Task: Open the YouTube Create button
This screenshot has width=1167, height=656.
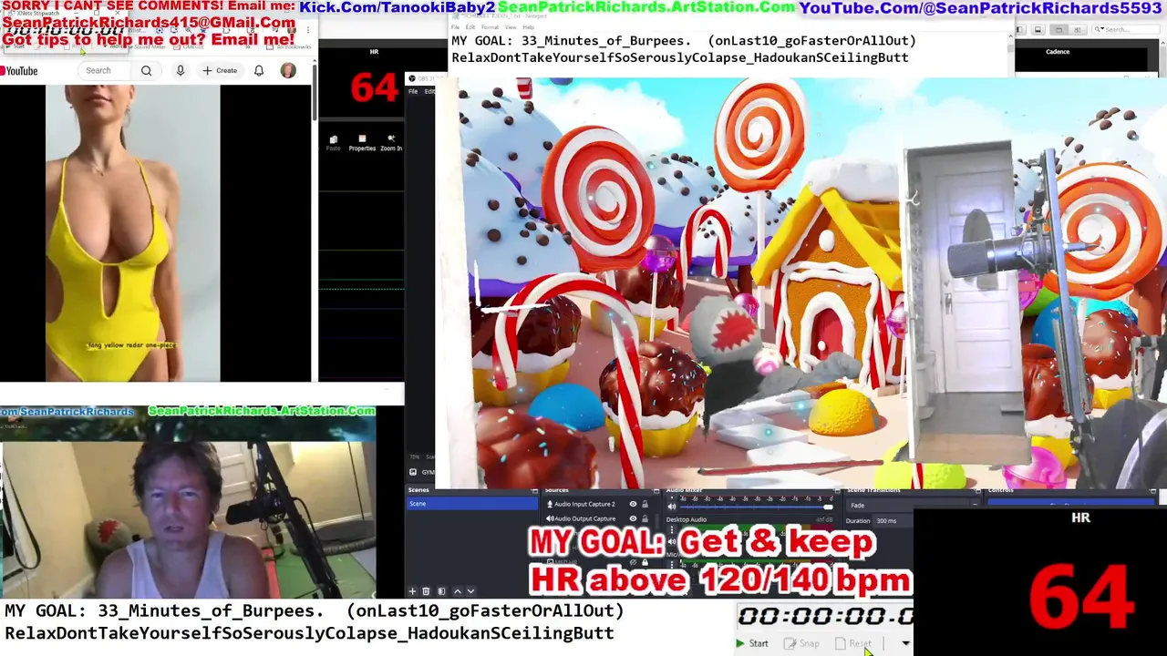Action: click(x=220, y=71)
